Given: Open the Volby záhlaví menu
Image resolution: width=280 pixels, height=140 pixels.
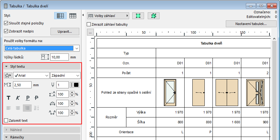Looking at the screenshot, I should pos(108,15).
